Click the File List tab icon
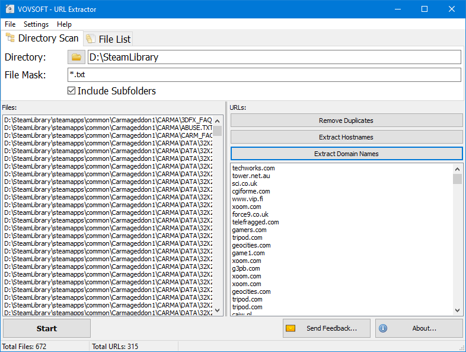This screenshot has height=352, width=466. [91, 39]
